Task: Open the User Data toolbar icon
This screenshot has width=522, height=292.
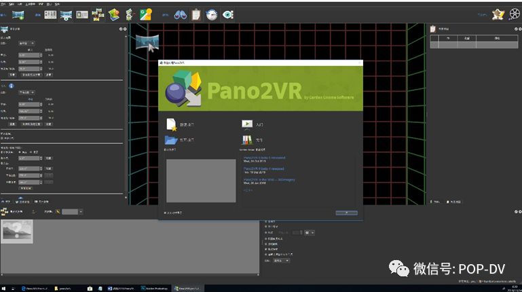Action: coord(82,15)
